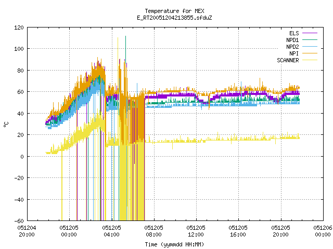333x249 pixels.
Task: Click the x-axis label 051206 00:00
Action: (323, 231)
